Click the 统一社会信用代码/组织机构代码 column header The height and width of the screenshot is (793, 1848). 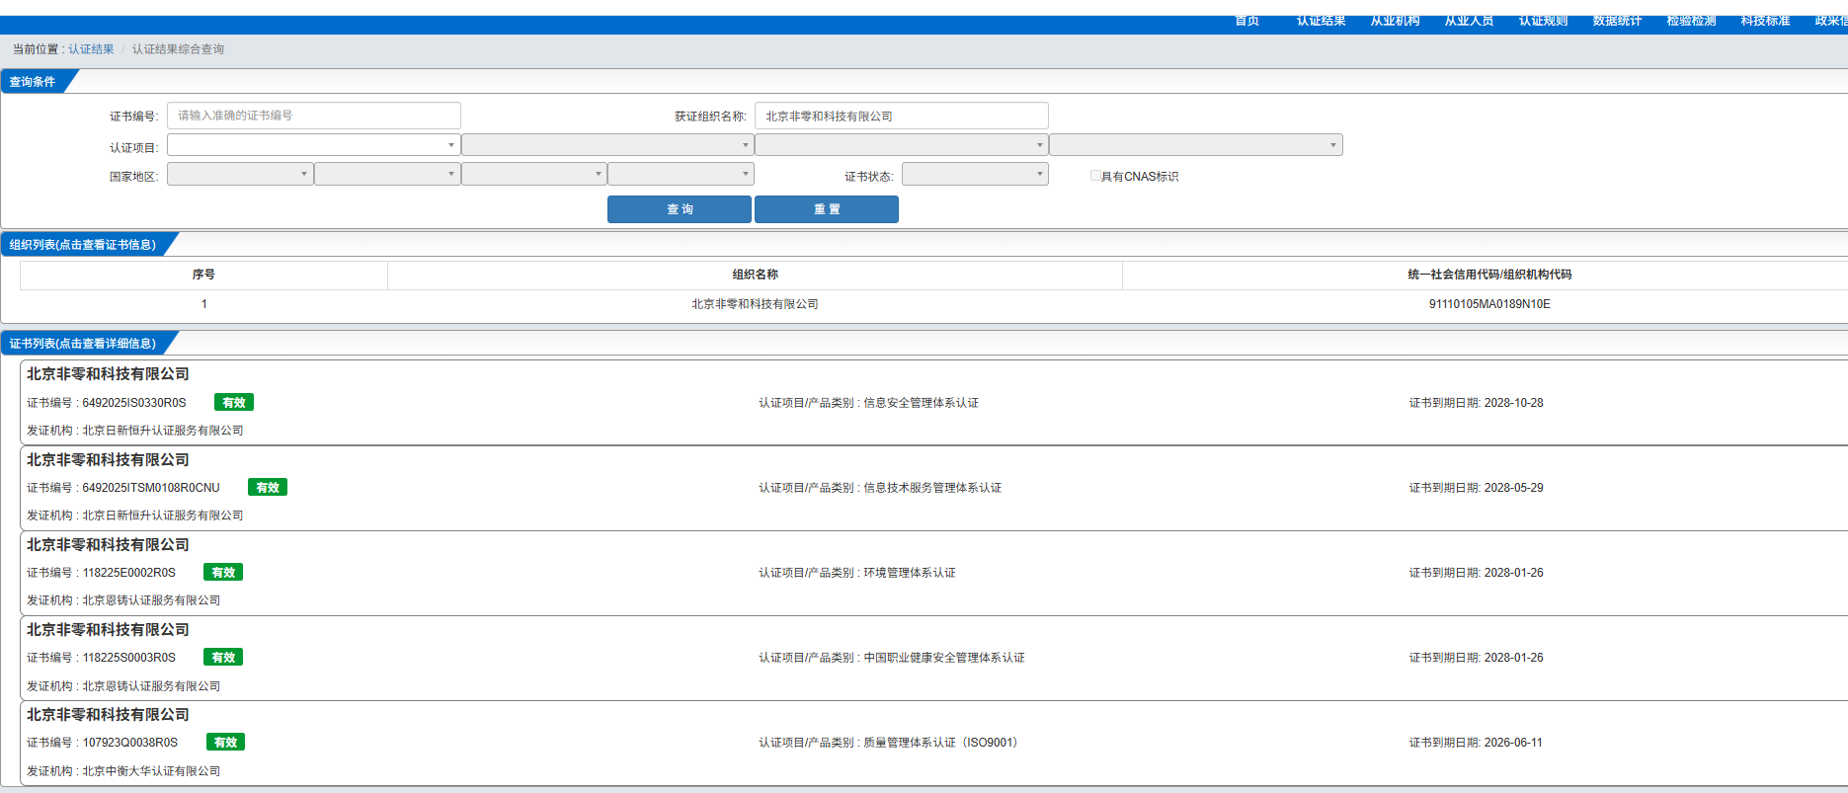(1489, 275)
